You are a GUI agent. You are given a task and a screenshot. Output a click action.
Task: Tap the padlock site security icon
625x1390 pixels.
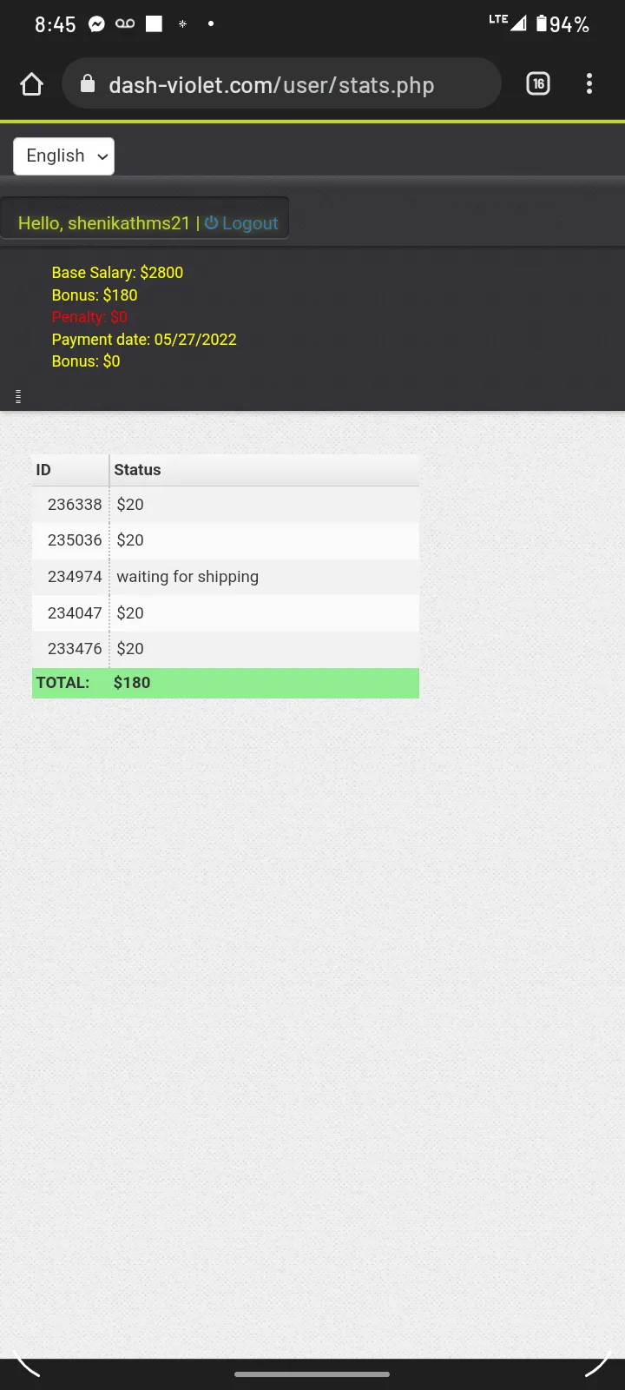pos(87,83)
